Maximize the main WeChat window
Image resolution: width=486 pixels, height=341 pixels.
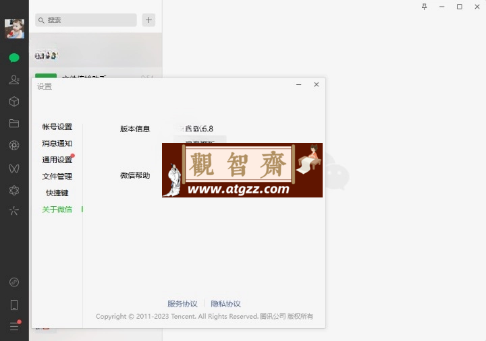tap(460, 7)
